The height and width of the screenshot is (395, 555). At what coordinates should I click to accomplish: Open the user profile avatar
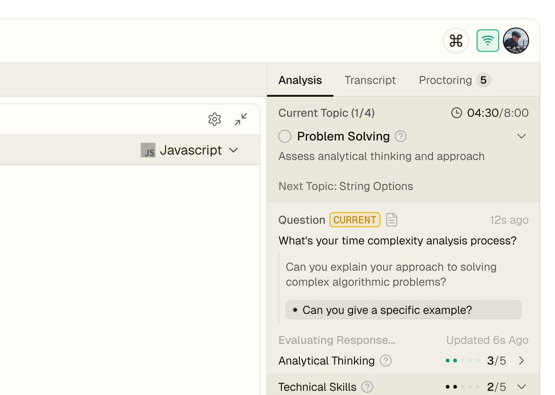point(516,41)
